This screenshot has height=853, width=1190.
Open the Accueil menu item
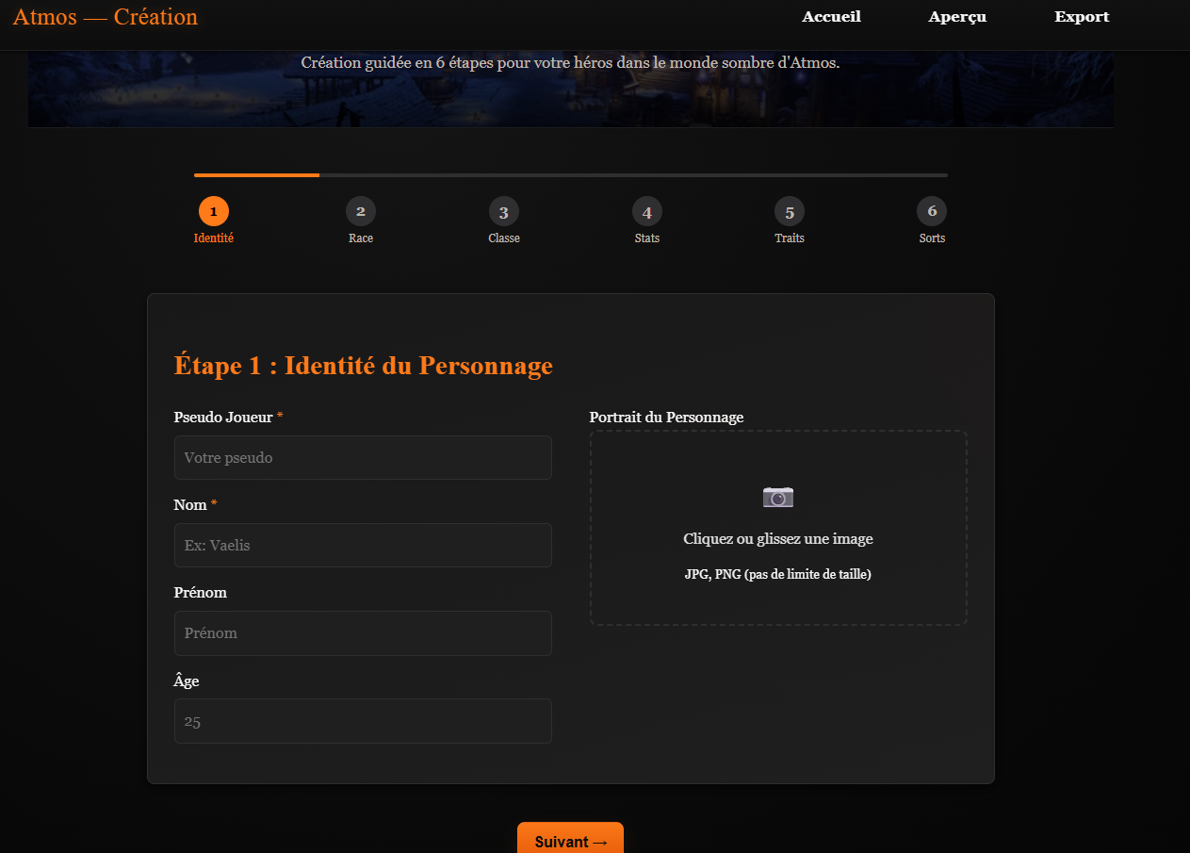[x=831, y=17]
